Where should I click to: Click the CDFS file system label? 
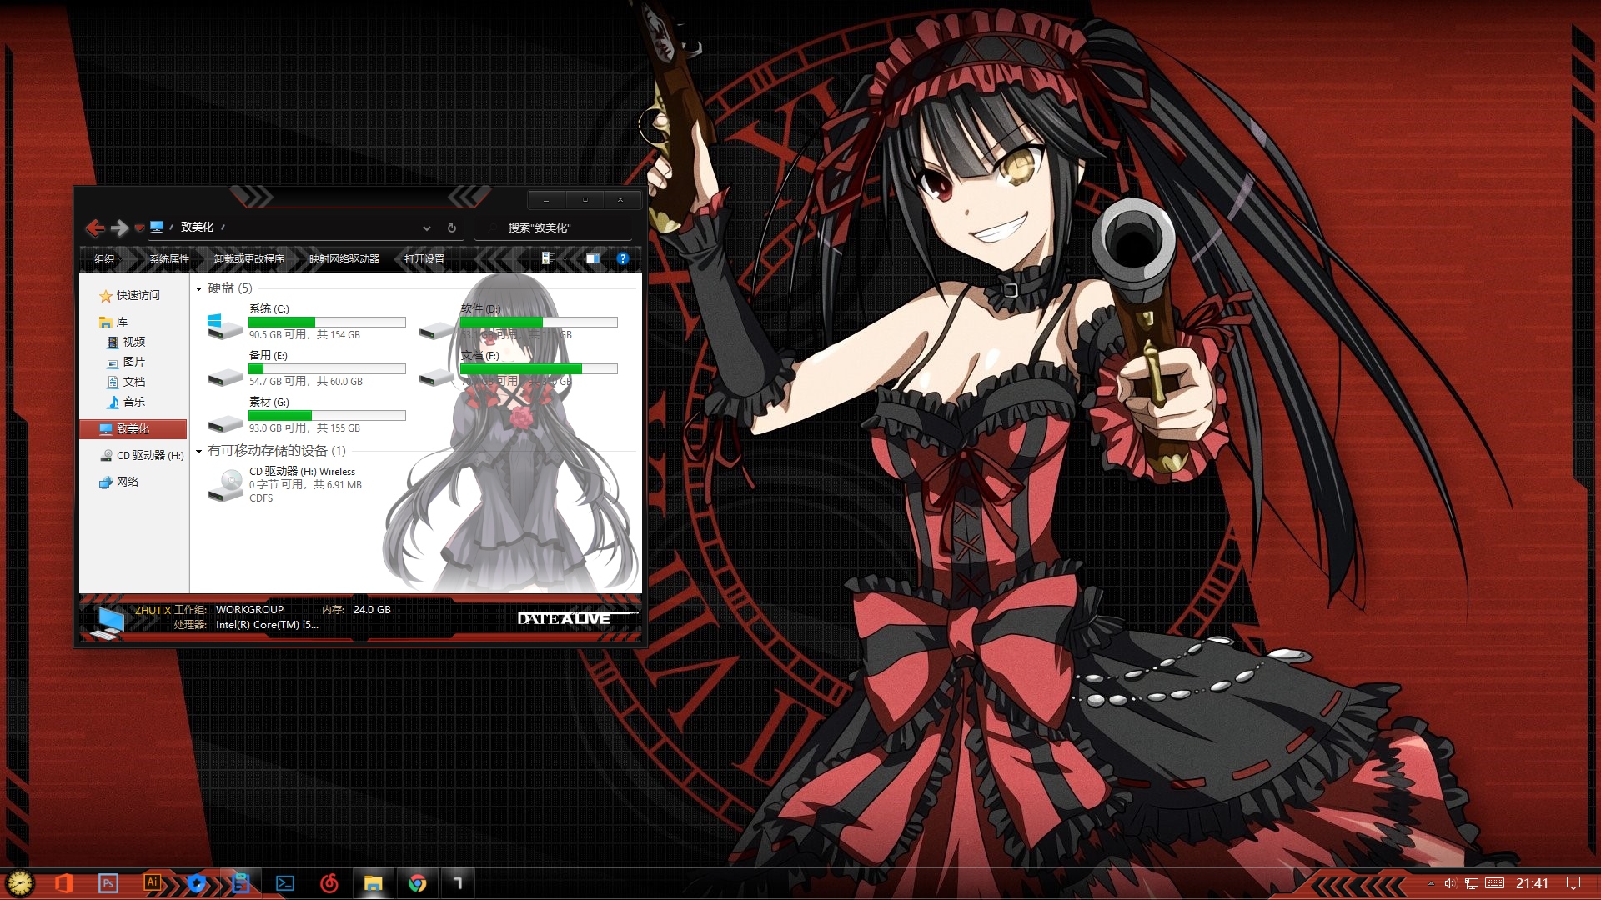261,497
